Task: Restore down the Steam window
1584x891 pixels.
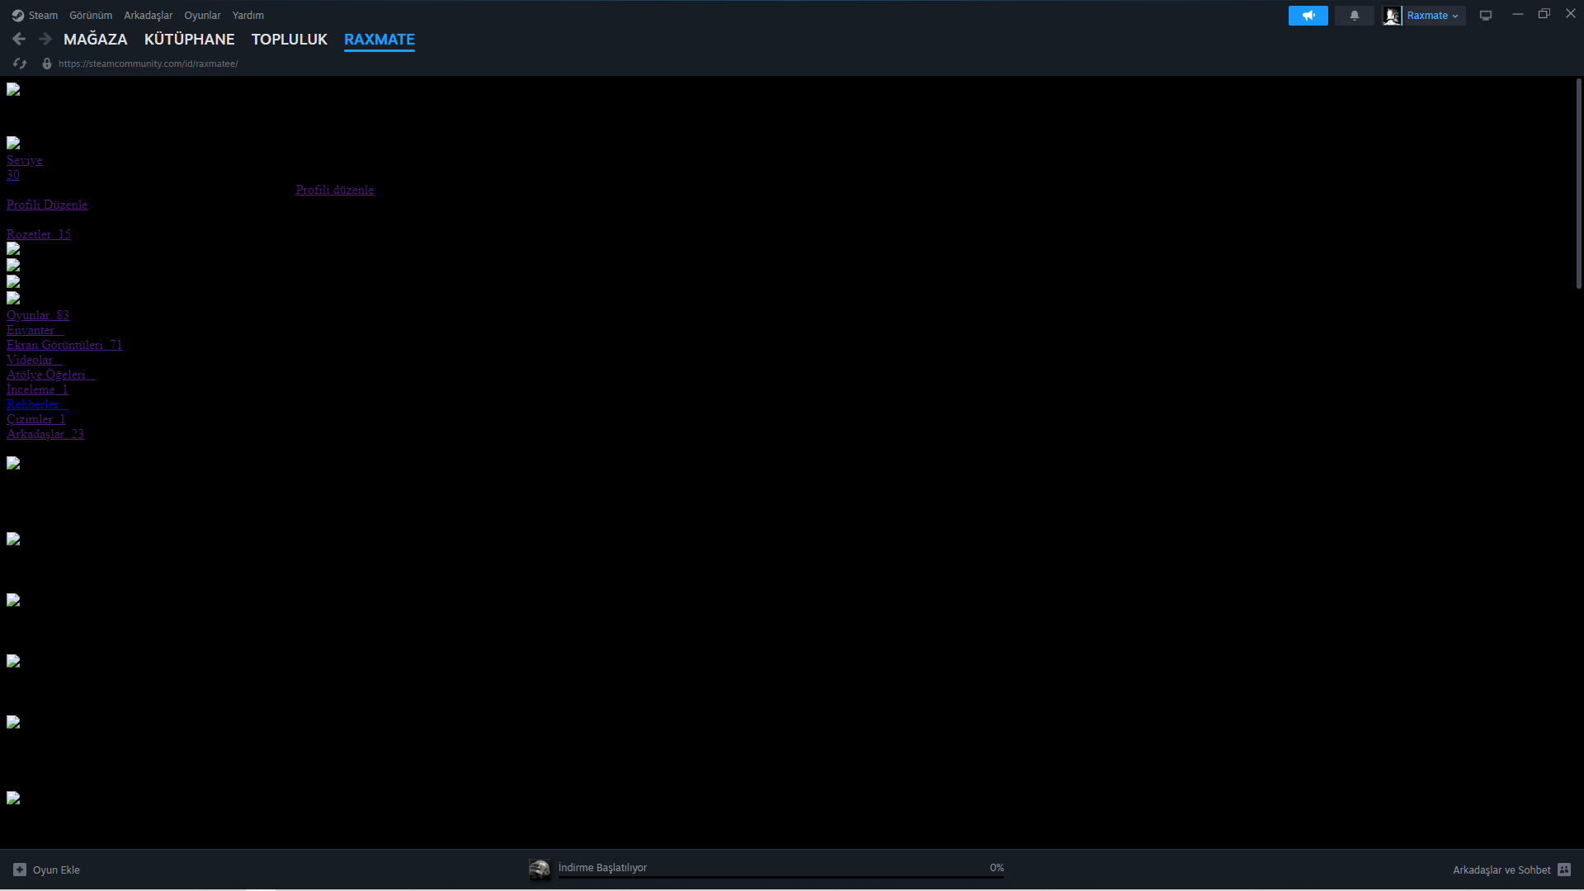Action: click(1544, 14)
